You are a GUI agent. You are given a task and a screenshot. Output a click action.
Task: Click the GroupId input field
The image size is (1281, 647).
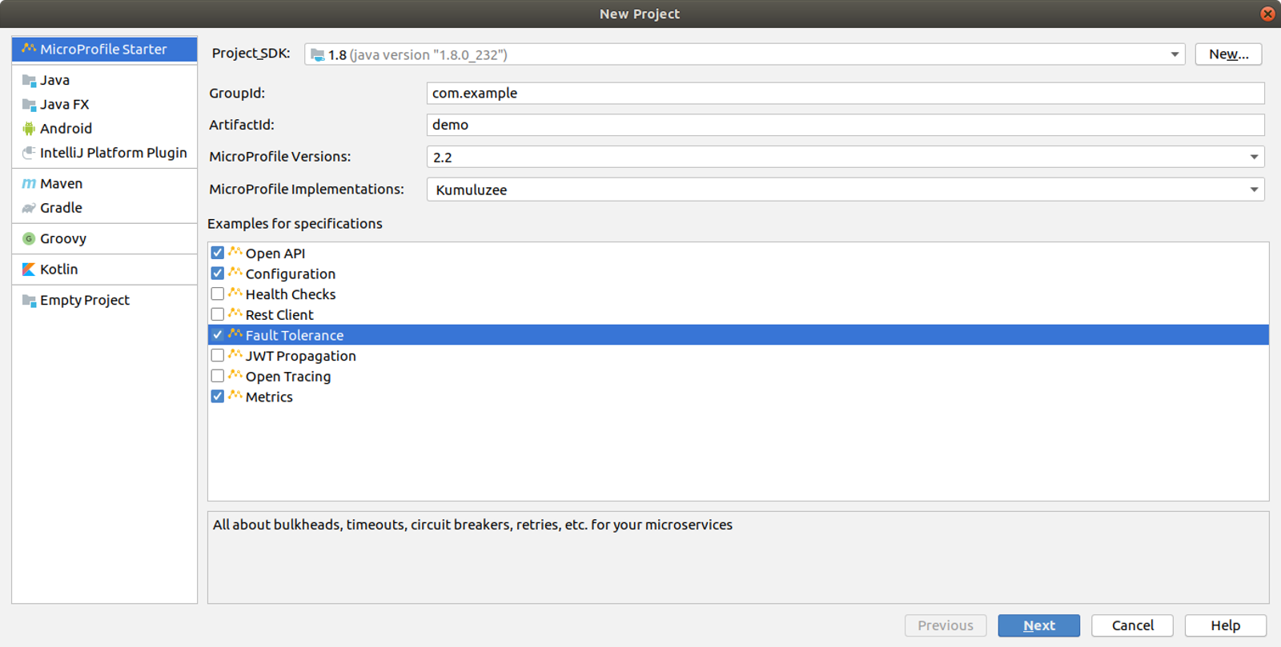(845, 93)
